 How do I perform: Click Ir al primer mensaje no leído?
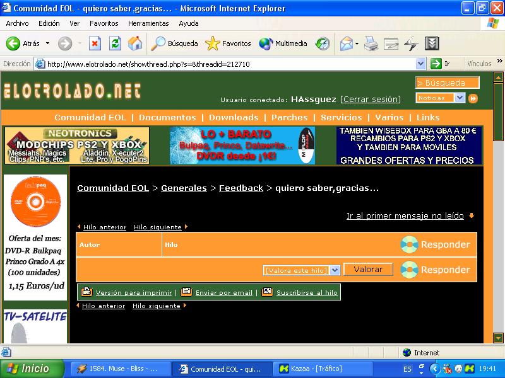[405, 215]
